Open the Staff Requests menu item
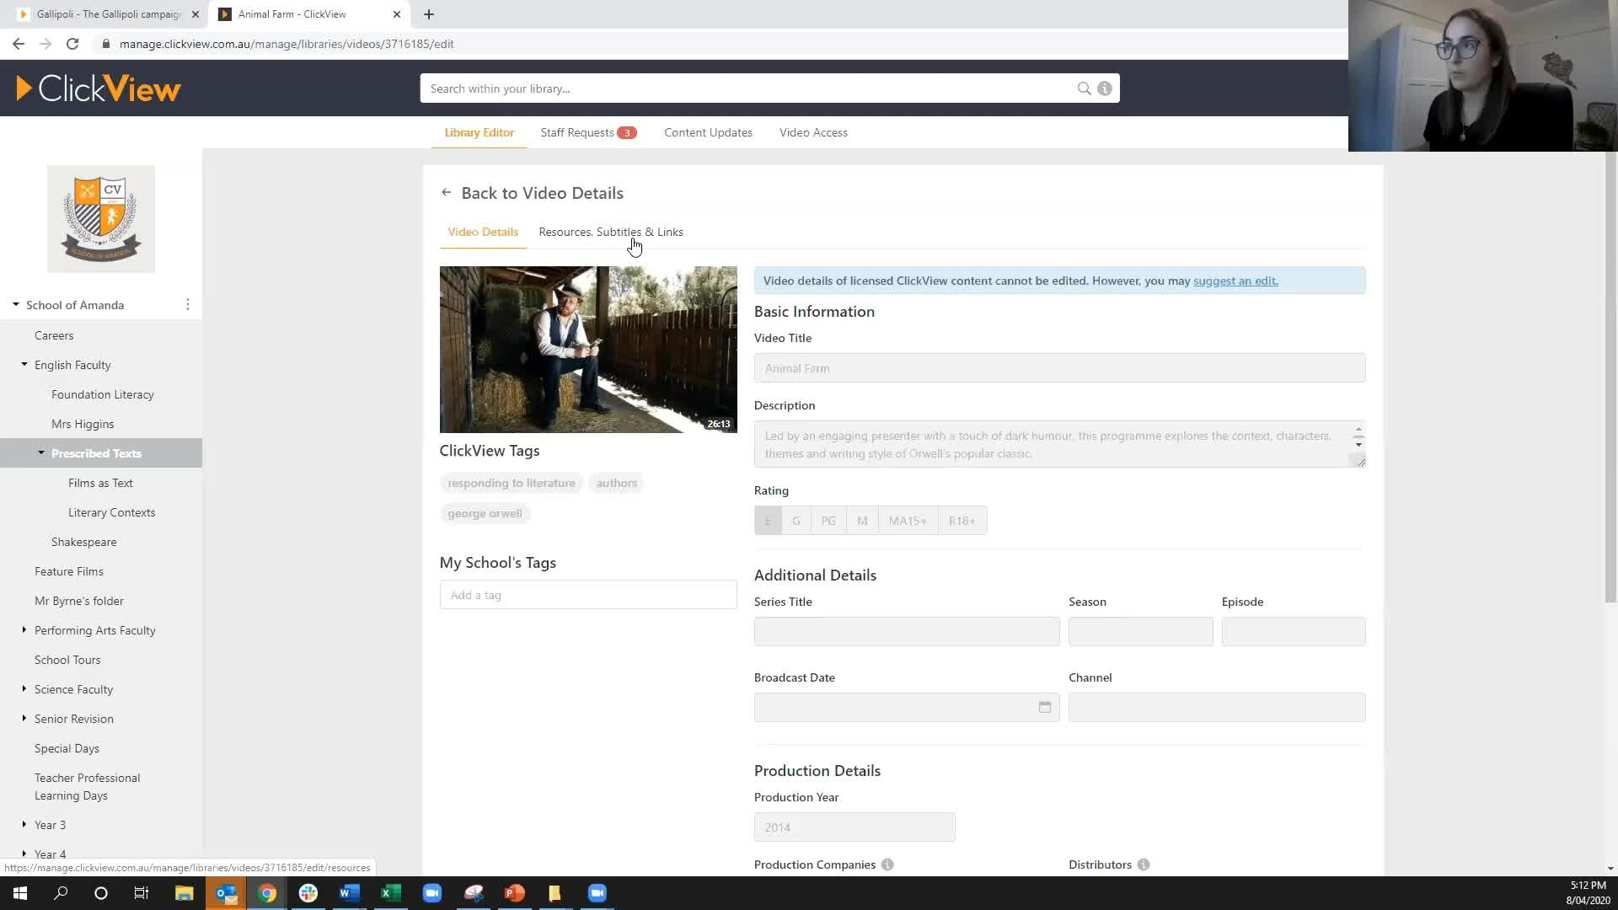 (576, 132)
